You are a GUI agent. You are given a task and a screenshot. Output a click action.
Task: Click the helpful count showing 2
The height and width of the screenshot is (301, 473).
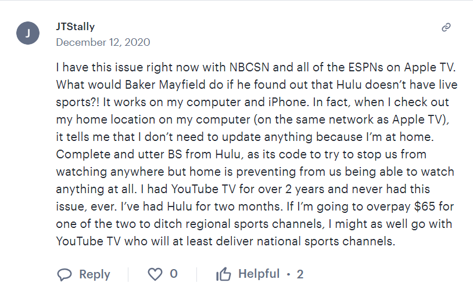[x=300, y=274]
